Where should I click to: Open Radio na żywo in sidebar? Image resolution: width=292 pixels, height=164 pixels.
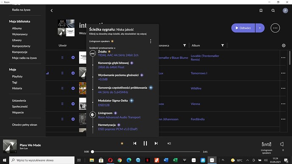coord(21,10)
